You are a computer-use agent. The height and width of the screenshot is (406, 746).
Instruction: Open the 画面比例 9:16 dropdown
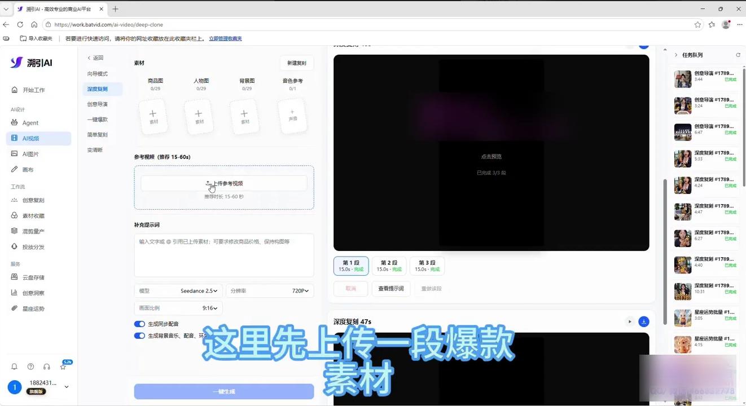(178, 308)
